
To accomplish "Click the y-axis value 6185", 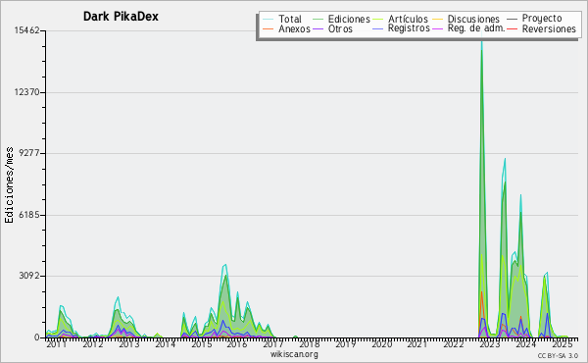I will (x=29, y=215).
